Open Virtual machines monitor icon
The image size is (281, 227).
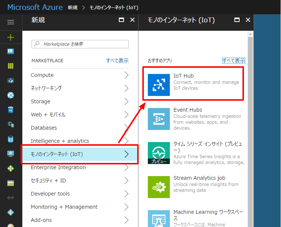click(11, 154)
